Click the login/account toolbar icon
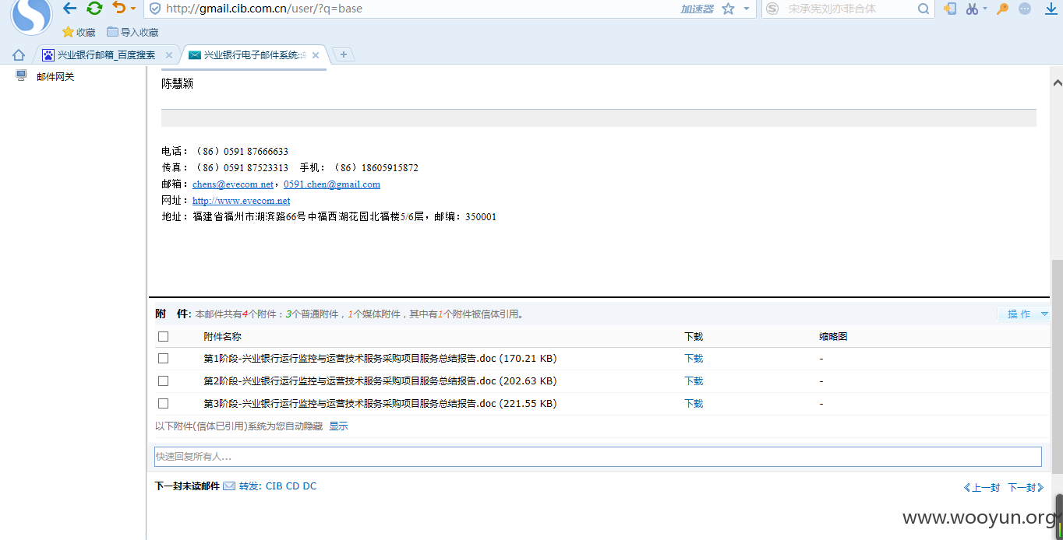This screenshot has width=1063, height=540. point(950,9)
